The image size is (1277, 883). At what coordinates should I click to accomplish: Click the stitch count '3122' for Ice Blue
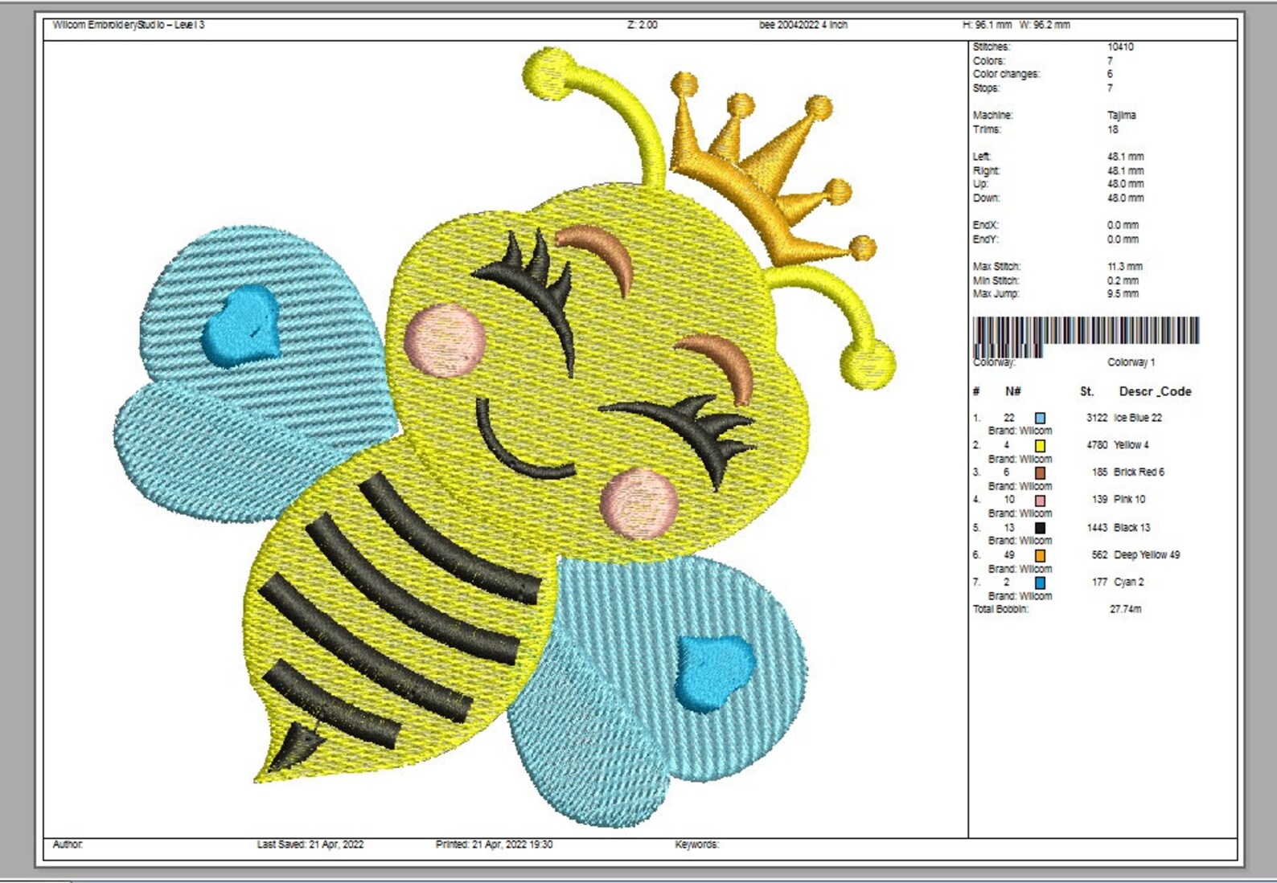tap(1097, 418)
